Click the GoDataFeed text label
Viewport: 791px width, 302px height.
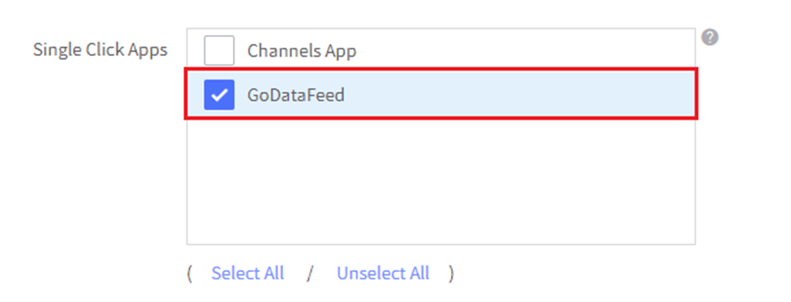coord(295,95)
